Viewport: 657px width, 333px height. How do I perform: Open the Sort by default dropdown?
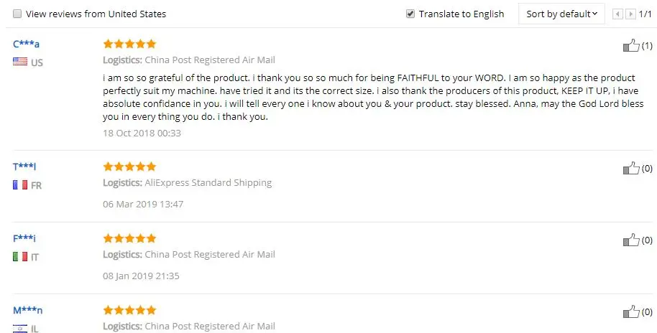(x=561, y=14)
